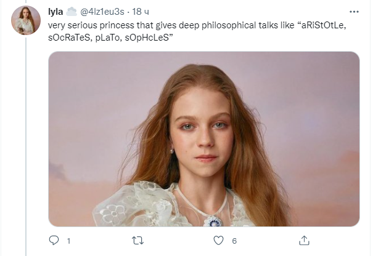The width and height of the screenshot is (373, 256).
Task: Click the blue brooch in image
Action: click(213, 220)
